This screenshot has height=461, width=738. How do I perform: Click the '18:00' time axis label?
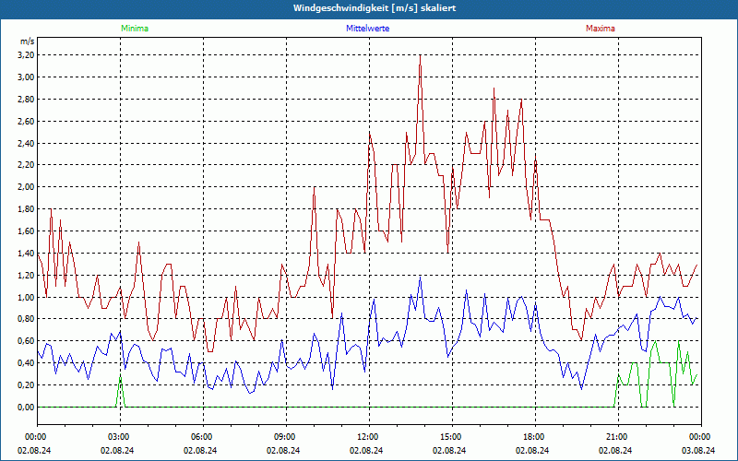[x=535, y=437]
